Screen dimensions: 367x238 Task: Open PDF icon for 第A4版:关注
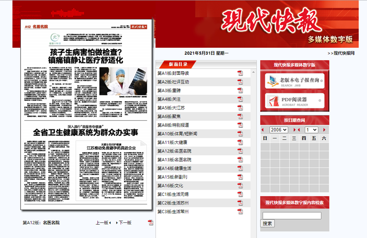tap(240, 99)
